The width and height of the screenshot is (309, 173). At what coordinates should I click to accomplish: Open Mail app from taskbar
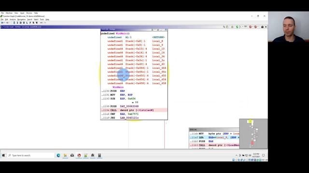pyautogui.click(x=72, y=155)
